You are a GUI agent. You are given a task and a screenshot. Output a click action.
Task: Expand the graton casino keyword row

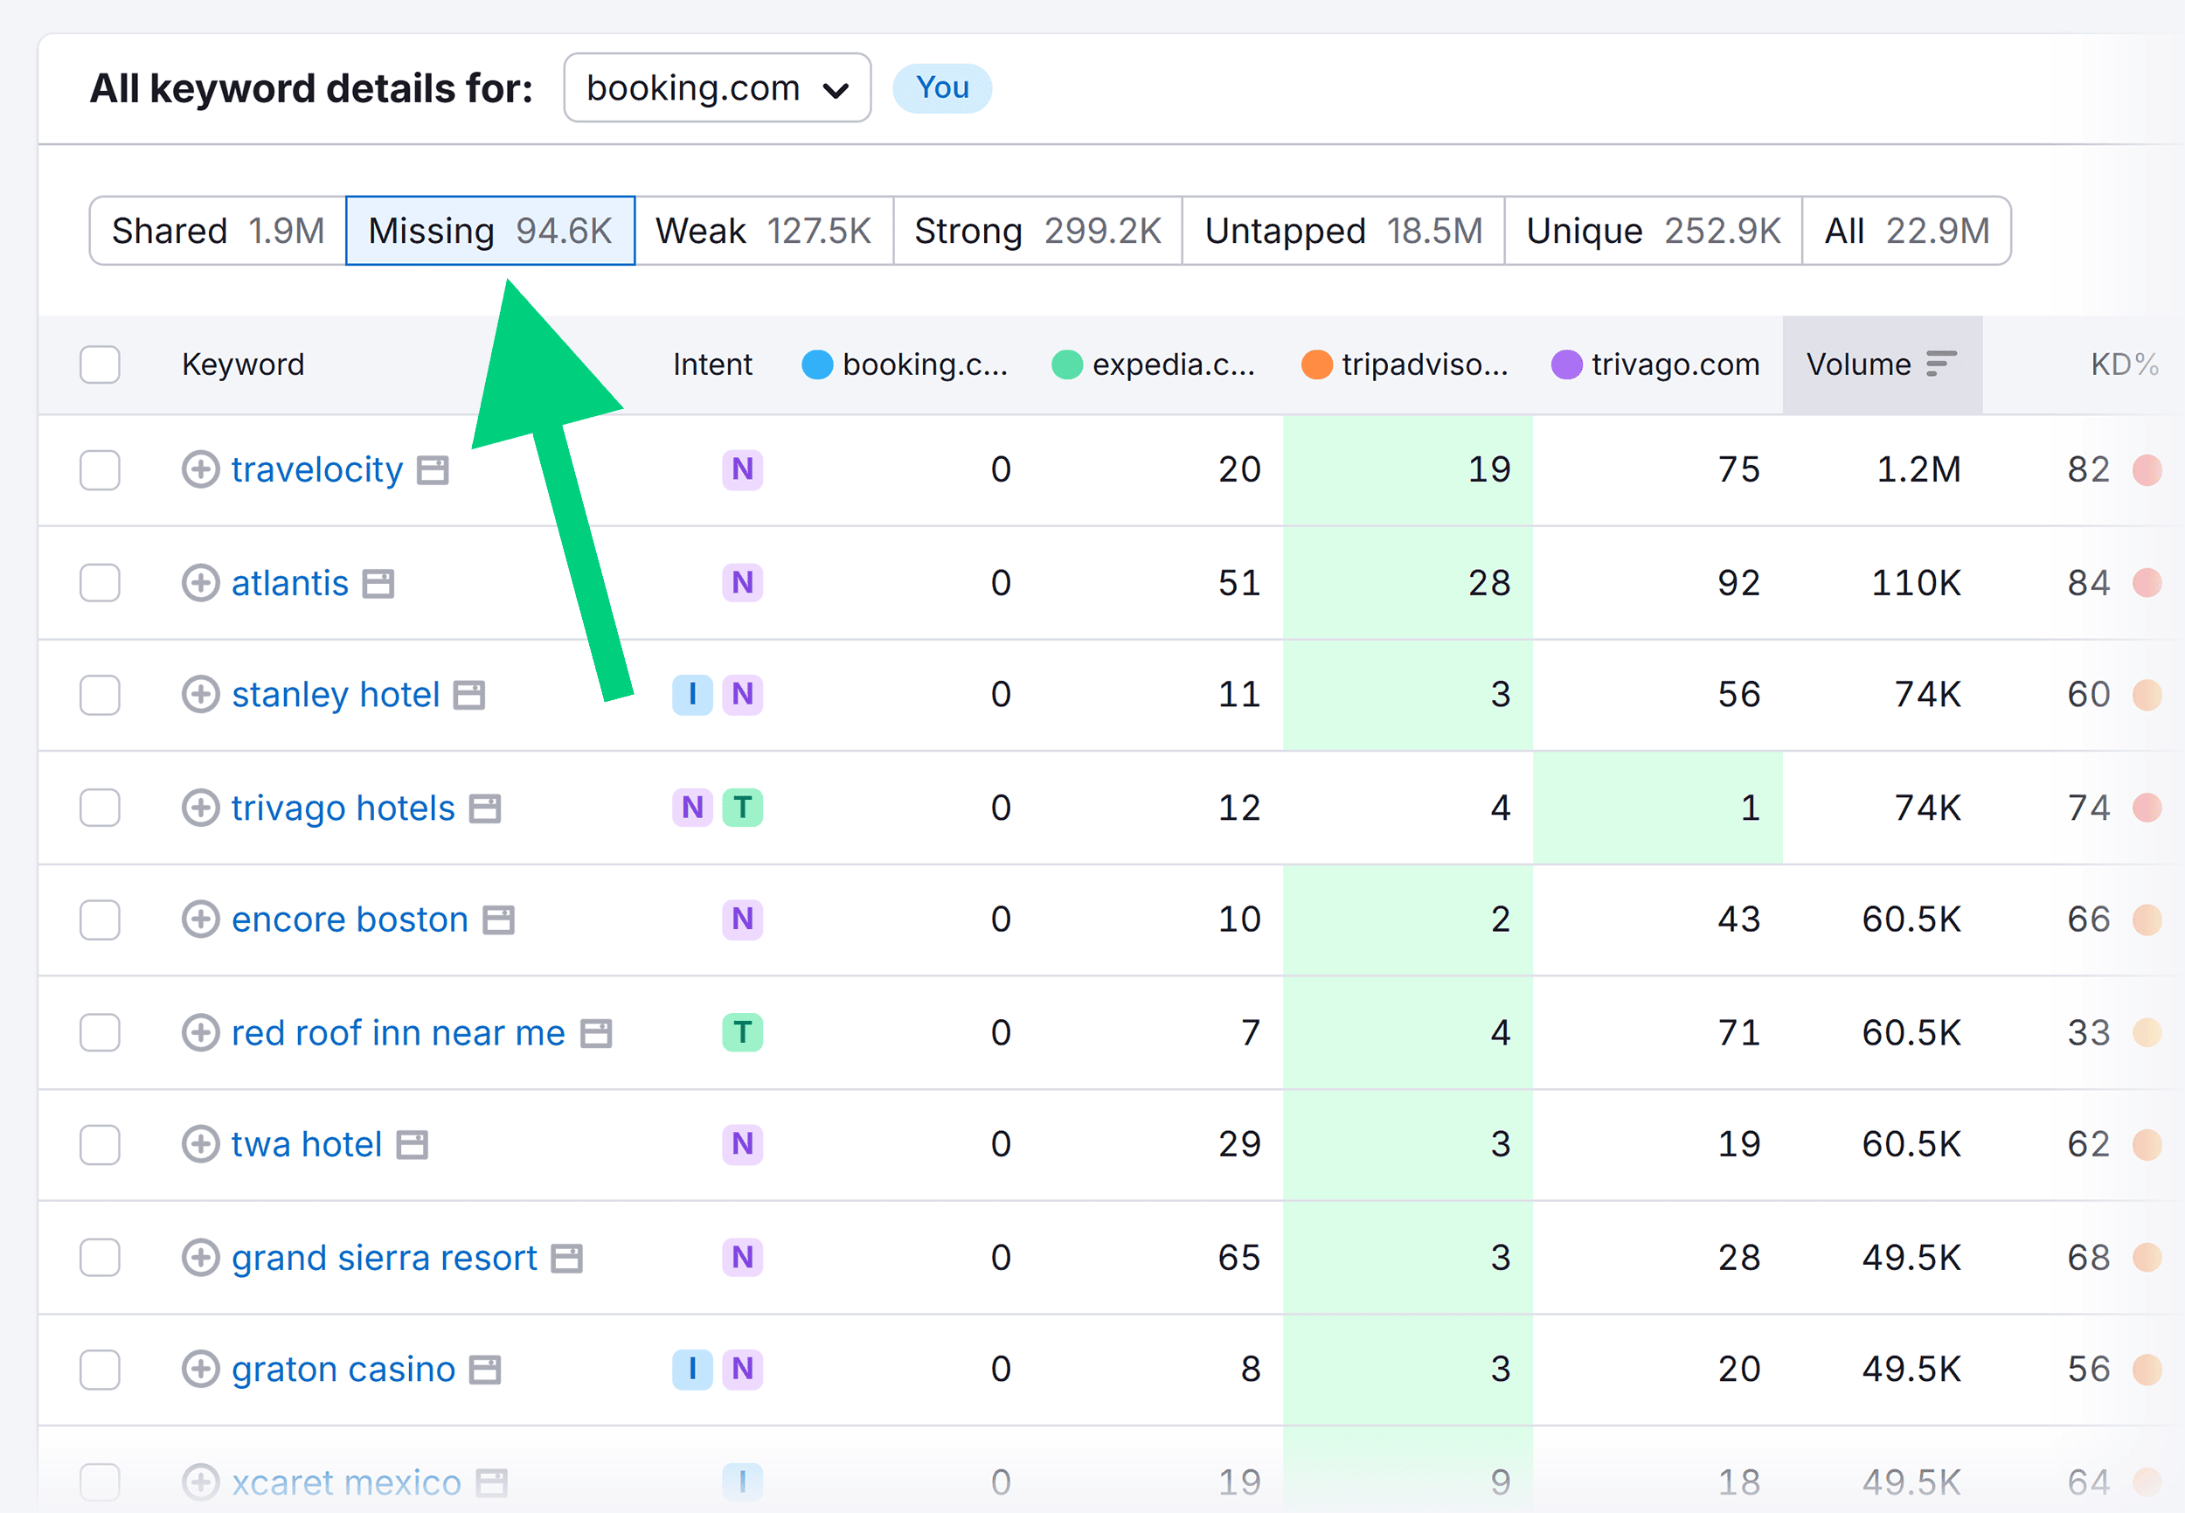[200, 1369]
